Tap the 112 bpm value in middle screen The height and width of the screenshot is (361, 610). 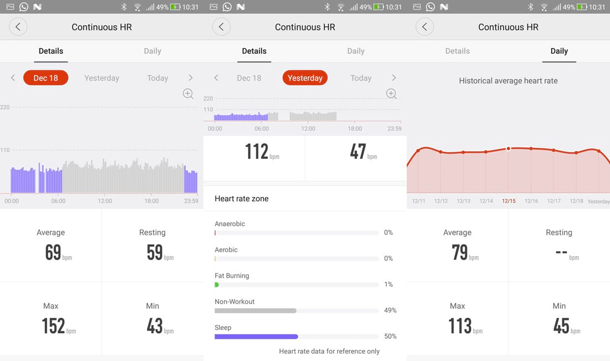262,152
